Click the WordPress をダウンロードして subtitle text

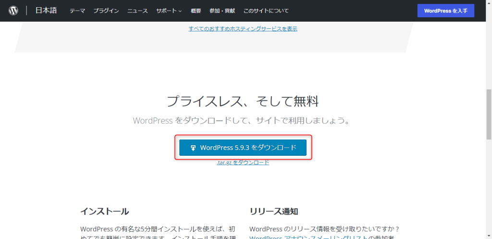tap(243, 121)
